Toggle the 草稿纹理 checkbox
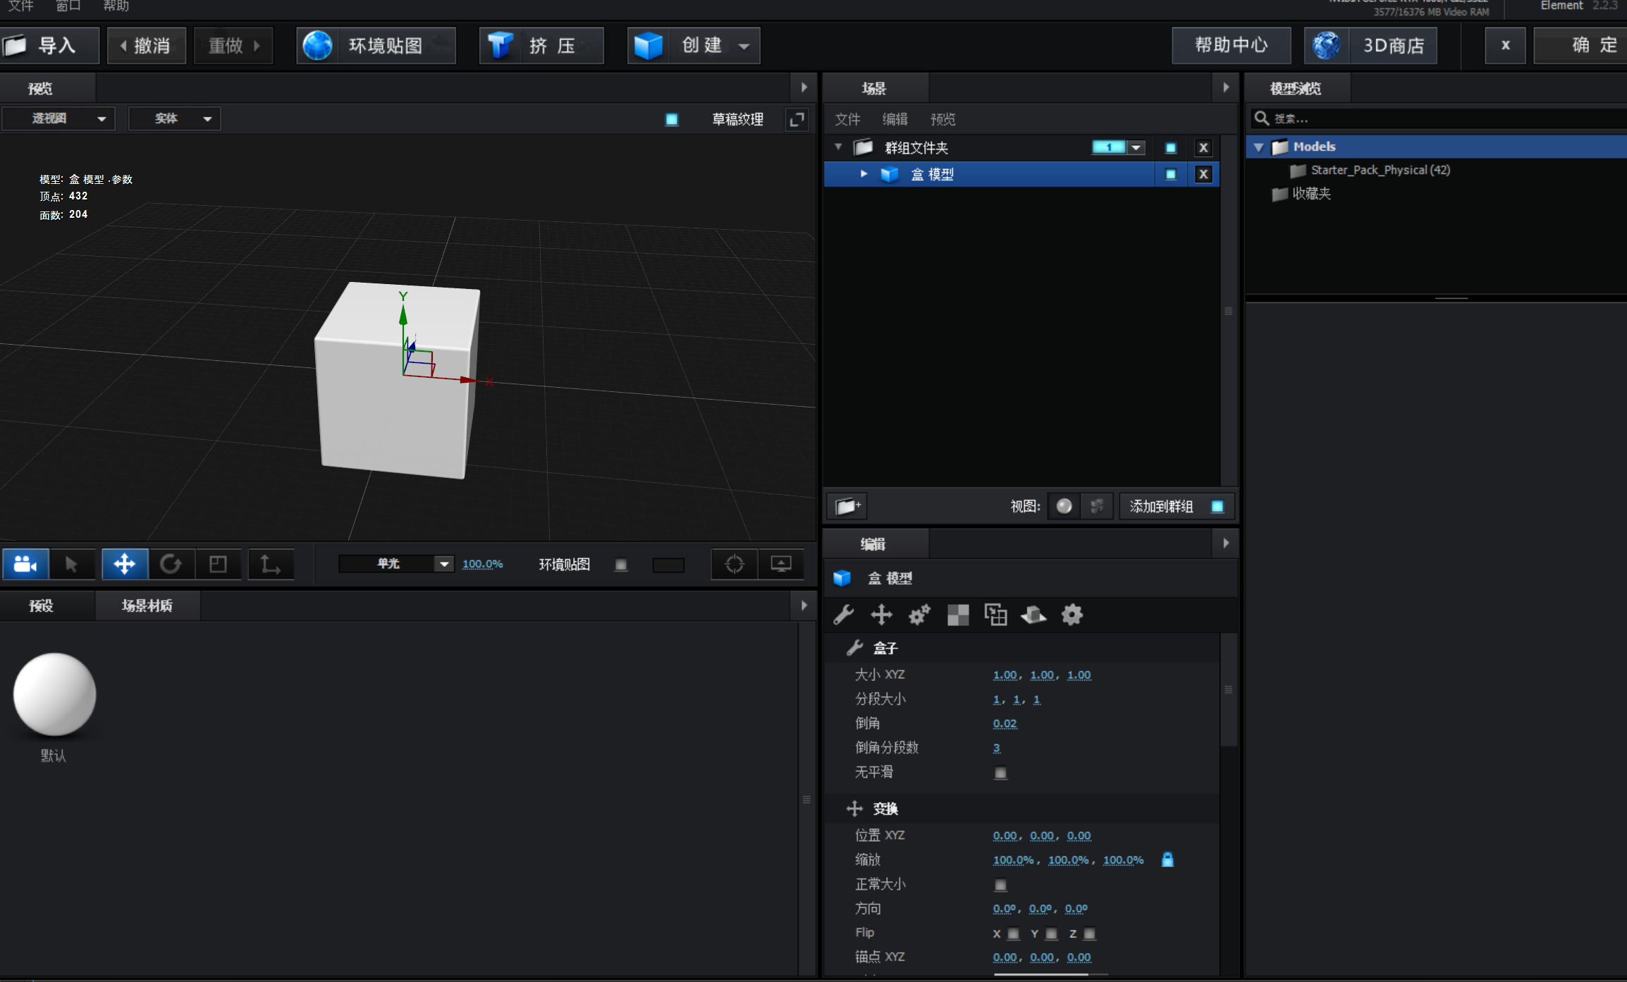 coord(672,119)
